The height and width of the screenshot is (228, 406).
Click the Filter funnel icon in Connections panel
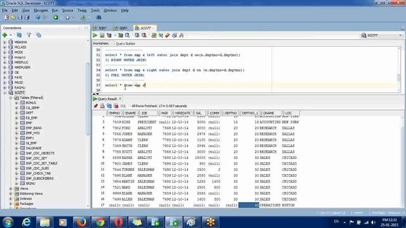coord(29,35)
